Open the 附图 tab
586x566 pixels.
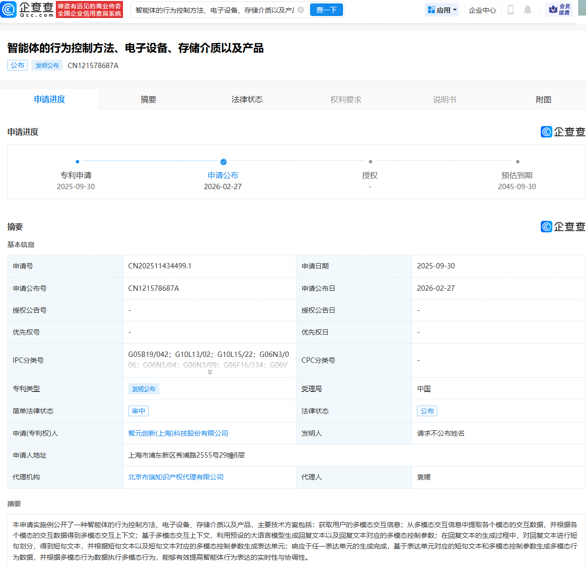543,99
